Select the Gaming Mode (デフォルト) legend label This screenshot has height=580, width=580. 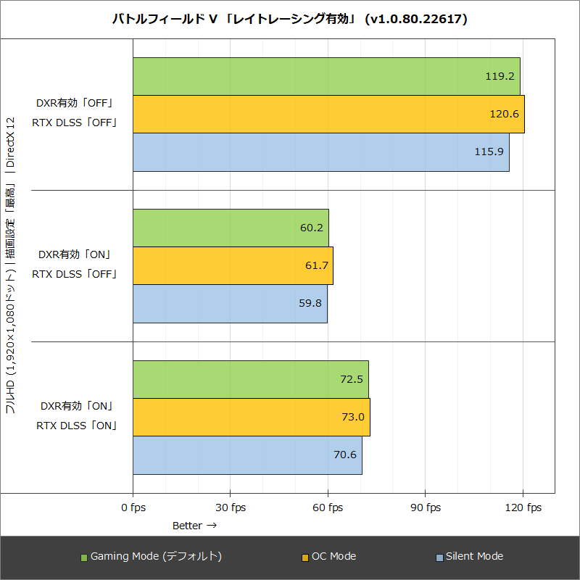point(157,556)
